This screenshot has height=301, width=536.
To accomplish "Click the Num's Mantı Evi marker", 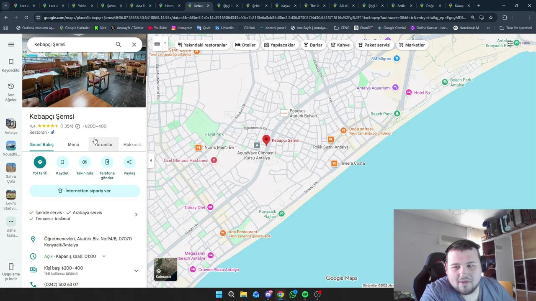I will (x=198, y=147).
